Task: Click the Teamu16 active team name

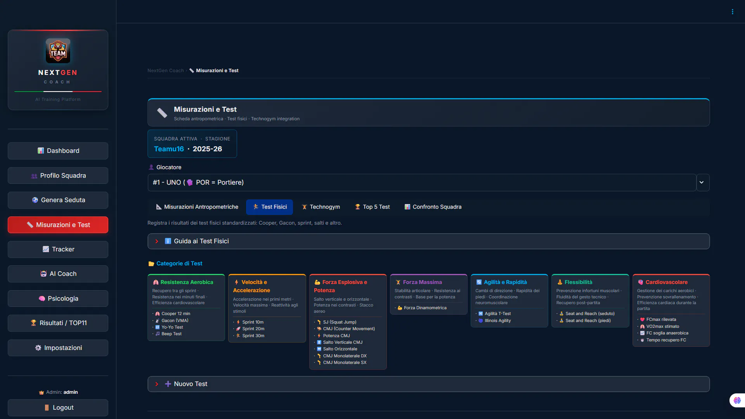Action: pyautogui.click(x=169, y=149)
